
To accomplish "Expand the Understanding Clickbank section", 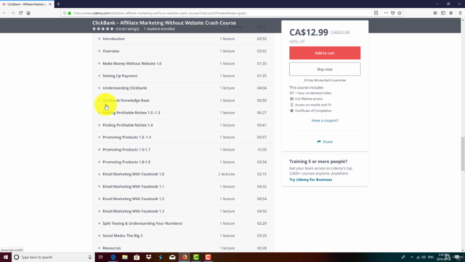I will click(x=99, y=88).
